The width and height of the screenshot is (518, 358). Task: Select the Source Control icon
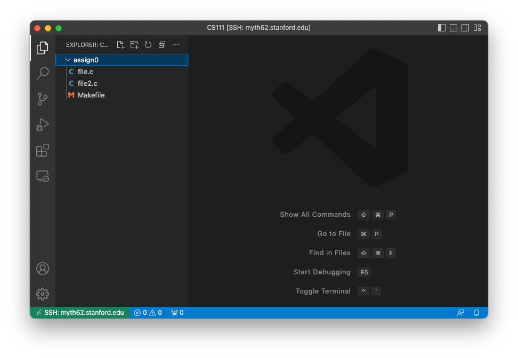[43, 99]
